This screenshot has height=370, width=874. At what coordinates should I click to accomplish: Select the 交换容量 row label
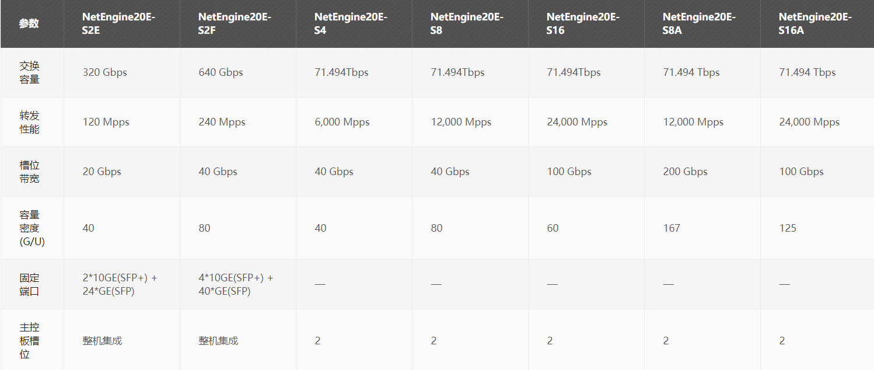(29, 72)
